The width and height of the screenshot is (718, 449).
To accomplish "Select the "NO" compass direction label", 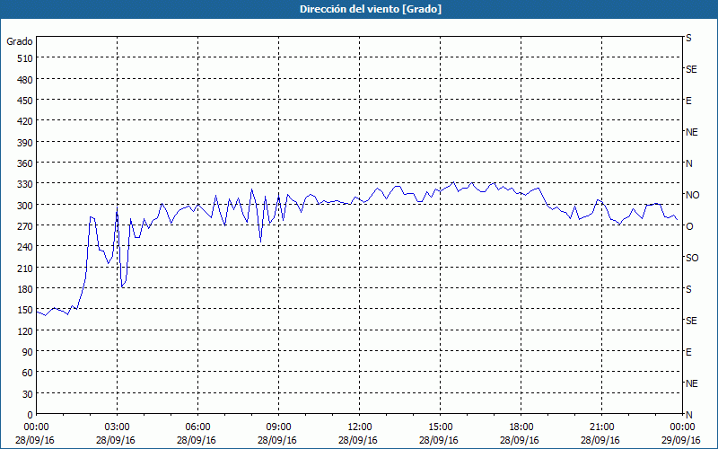I will click(693, 195).
